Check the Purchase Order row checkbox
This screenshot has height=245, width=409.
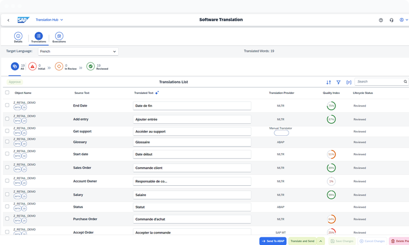pos(7,219)
